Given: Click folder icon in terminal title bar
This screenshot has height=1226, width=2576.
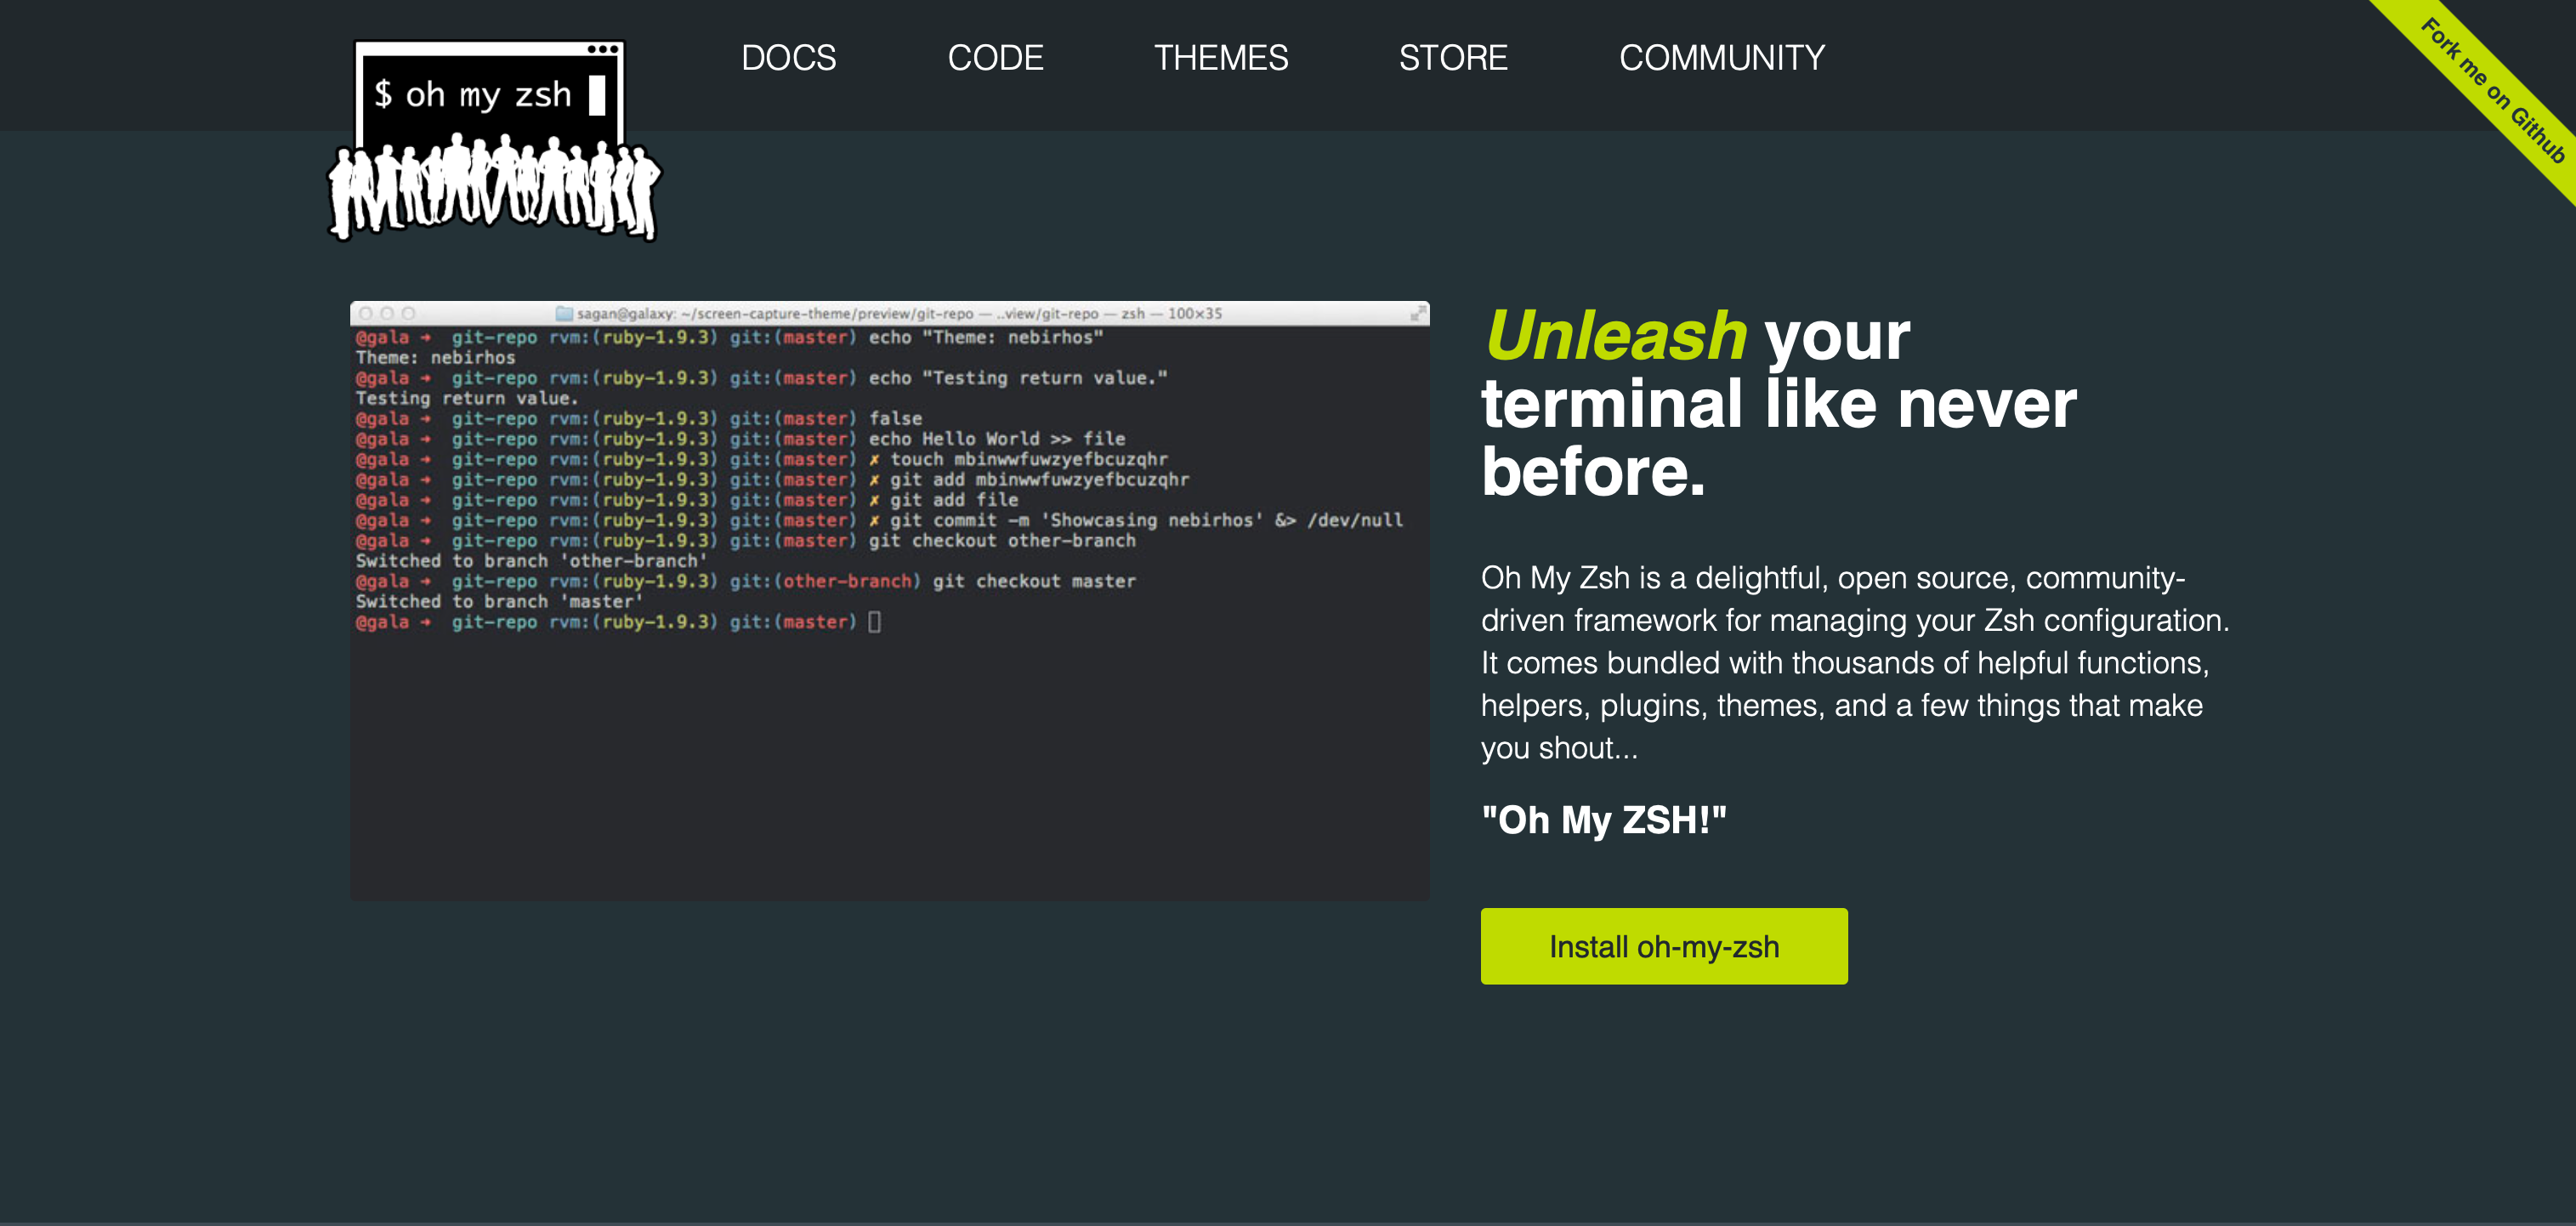Looking at the screenshot, I should pyautogui.click(x=564, y=314).
